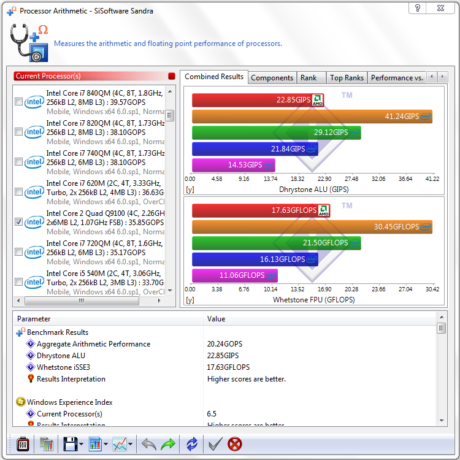Click the AMD logo on 22.85GIPS bar

click(318, 100)
